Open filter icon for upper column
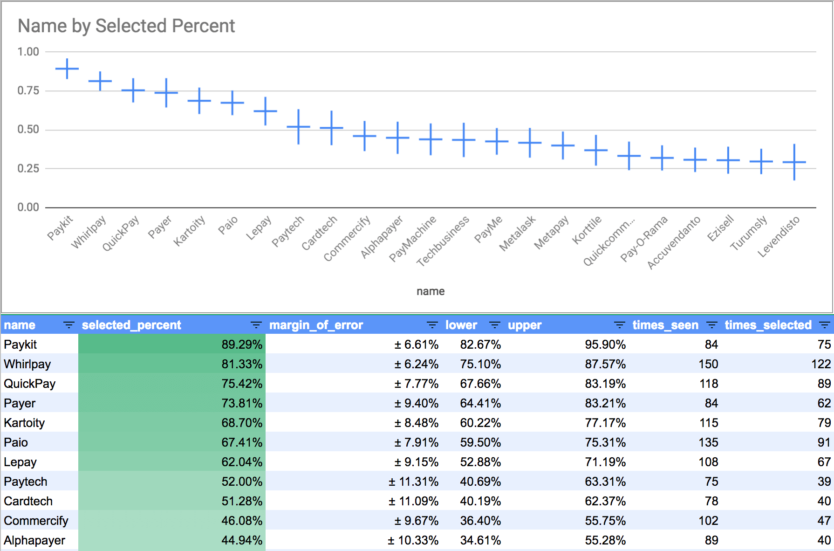834x551 pixels. (619, 325)
